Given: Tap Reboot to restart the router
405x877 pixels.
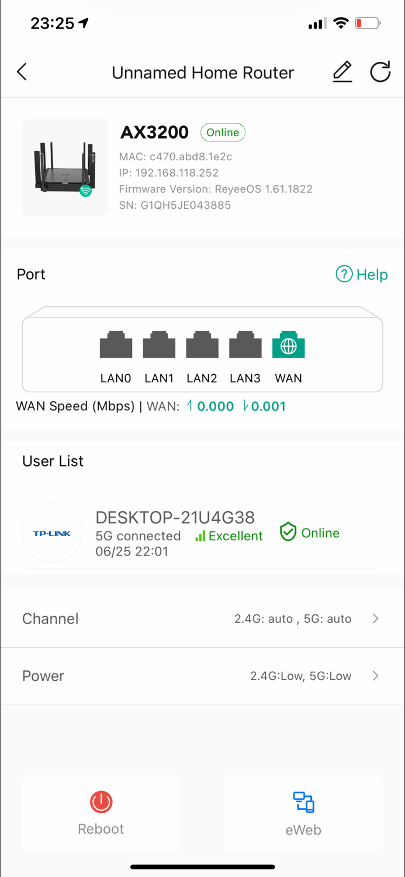Looking at the screenshot, I should point(101,813).
